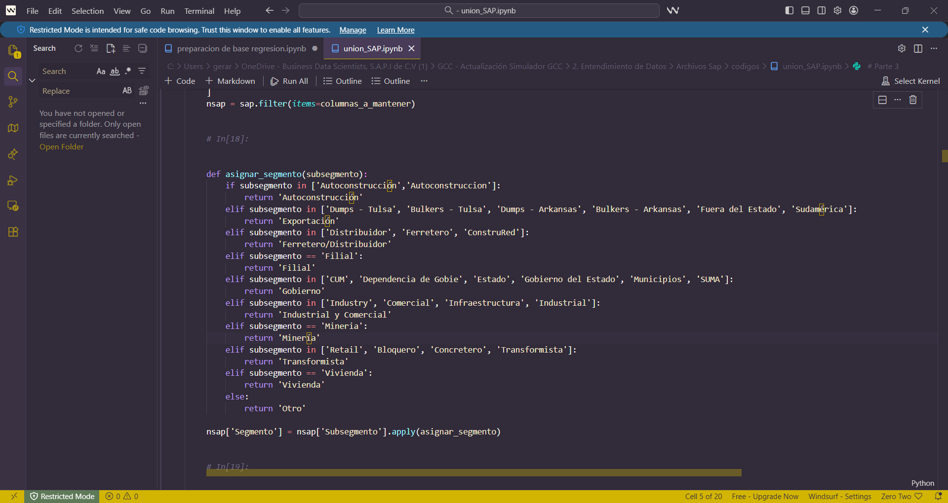Open the Extensions view
The width and height of the screenshot is (948, 503).
tap(13, 232)
